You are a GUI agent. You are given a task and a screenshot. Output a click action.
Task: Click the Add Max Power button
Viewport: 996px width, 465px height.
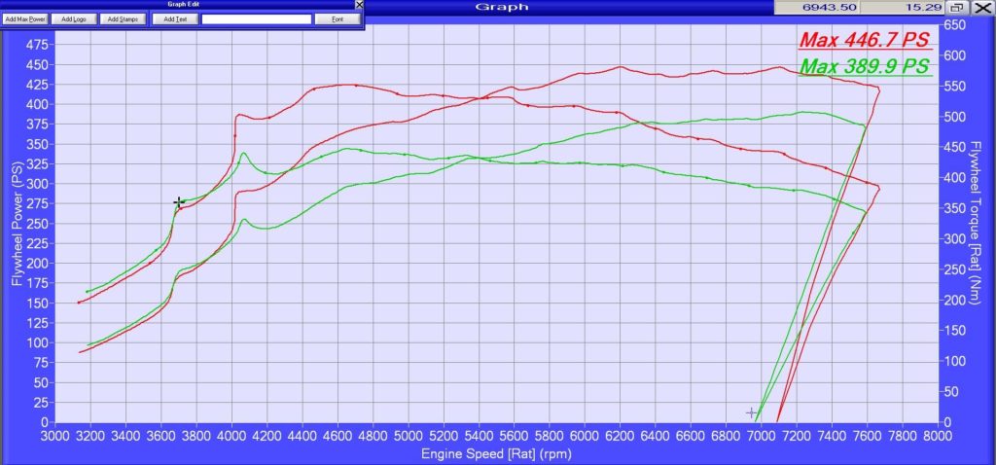tap(25, 18)
